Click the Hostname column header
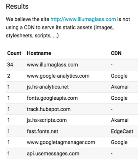 coord(39,53)
